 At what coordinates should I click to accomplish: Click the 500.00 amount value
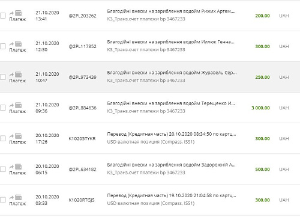262,170
